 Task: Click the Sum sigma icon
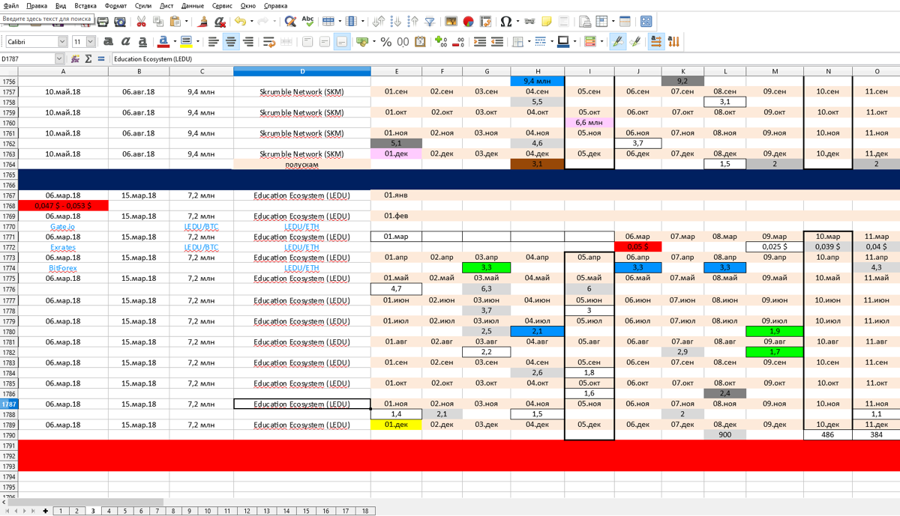[88, 58]
